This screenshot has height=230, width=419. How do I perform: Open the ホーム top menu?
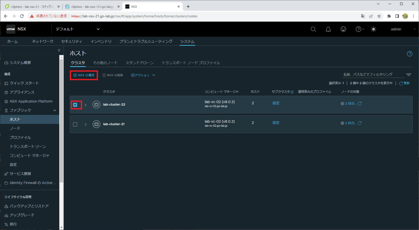(13, 41)
